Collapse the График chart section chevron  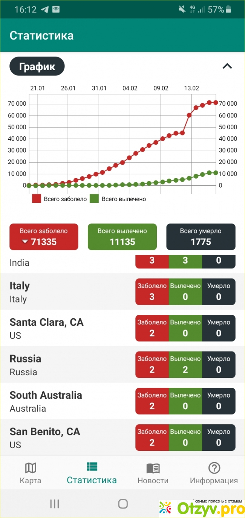227,66
